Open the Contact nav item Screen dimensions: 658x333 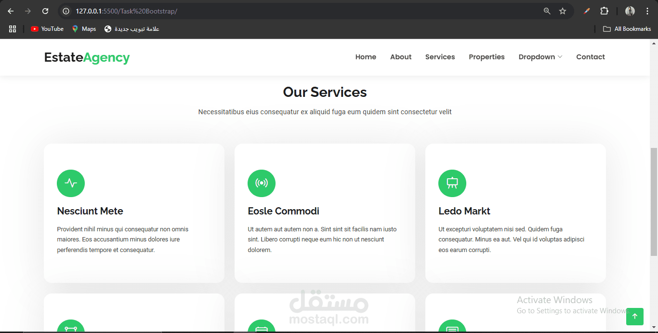(x=591, y=57)
